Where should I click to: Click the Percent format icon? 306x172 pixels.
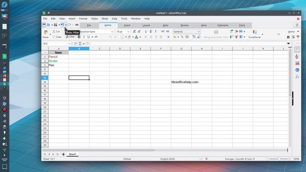tap(182, 37)
